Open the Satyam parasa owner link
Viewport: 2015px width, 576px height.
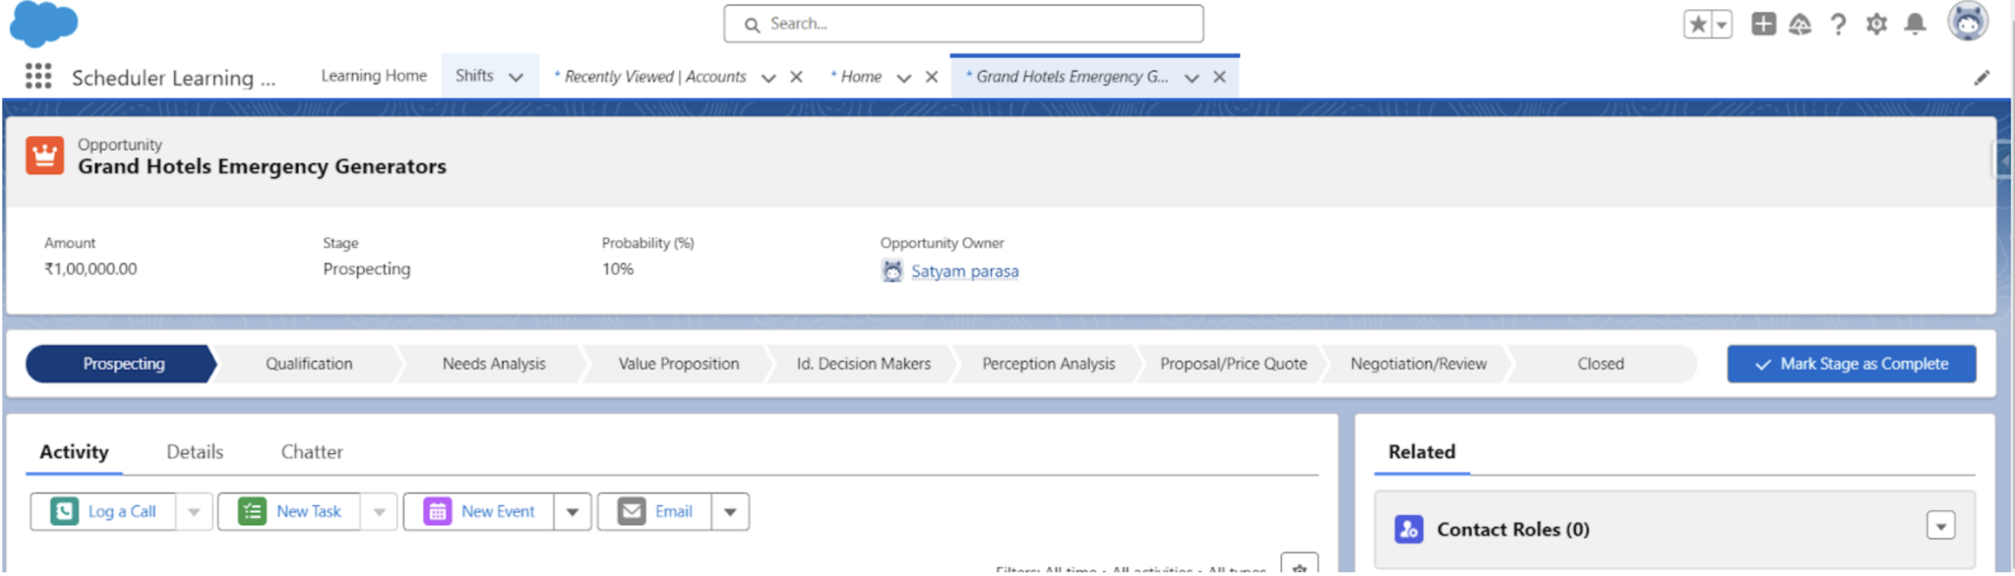point(964,271)
